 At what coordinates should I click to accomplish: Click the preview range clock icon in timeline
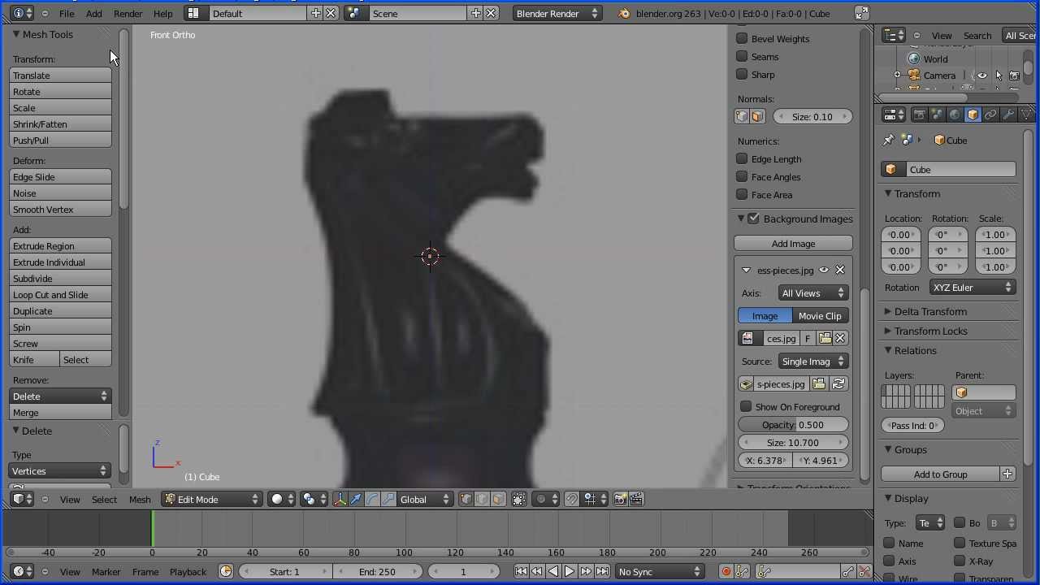pyautogui.click(x=226, y=571)
